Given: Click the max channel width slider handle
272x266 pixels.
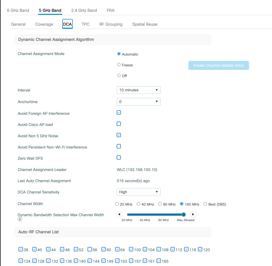Looking at the screenshot, I should [183, 214].
